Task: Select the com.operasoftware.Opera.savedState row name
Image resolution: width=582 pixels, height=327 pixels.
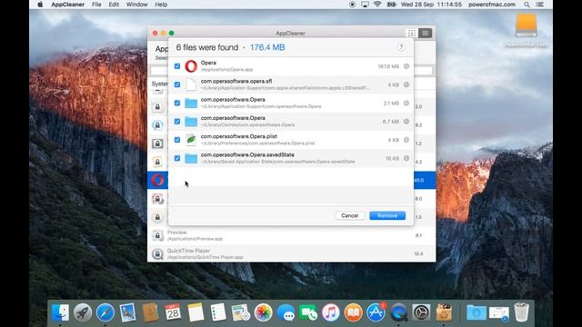Action: [x=247, y=154]
